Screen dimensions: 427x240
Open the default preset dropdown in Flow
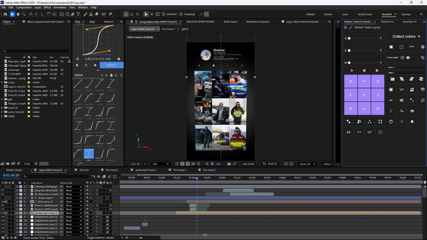88,75
